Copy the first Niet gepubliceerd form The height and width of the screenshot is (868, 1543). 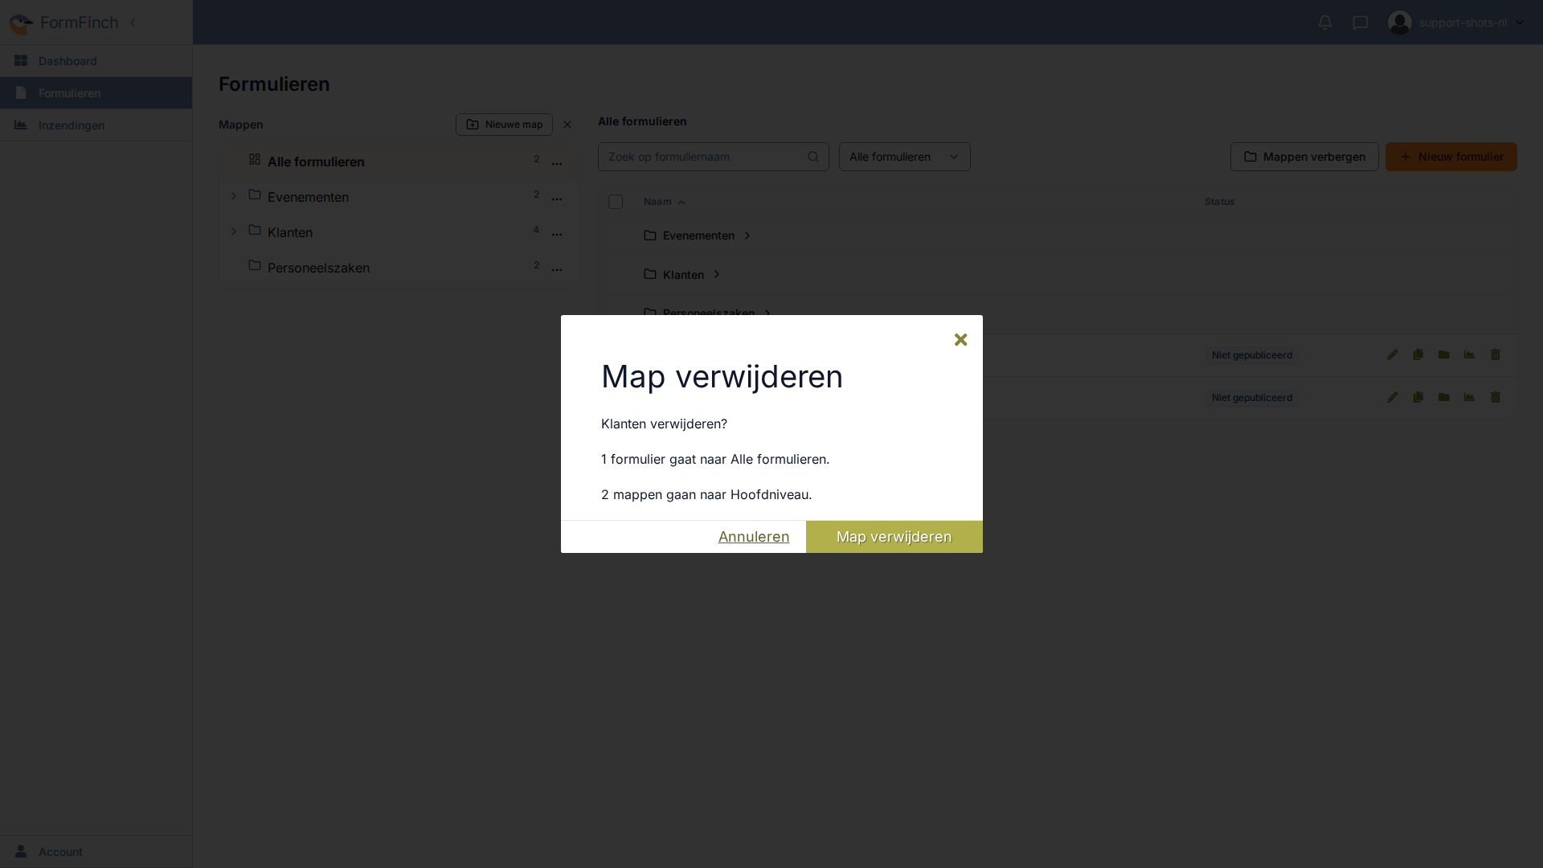tap(1418, 354)
